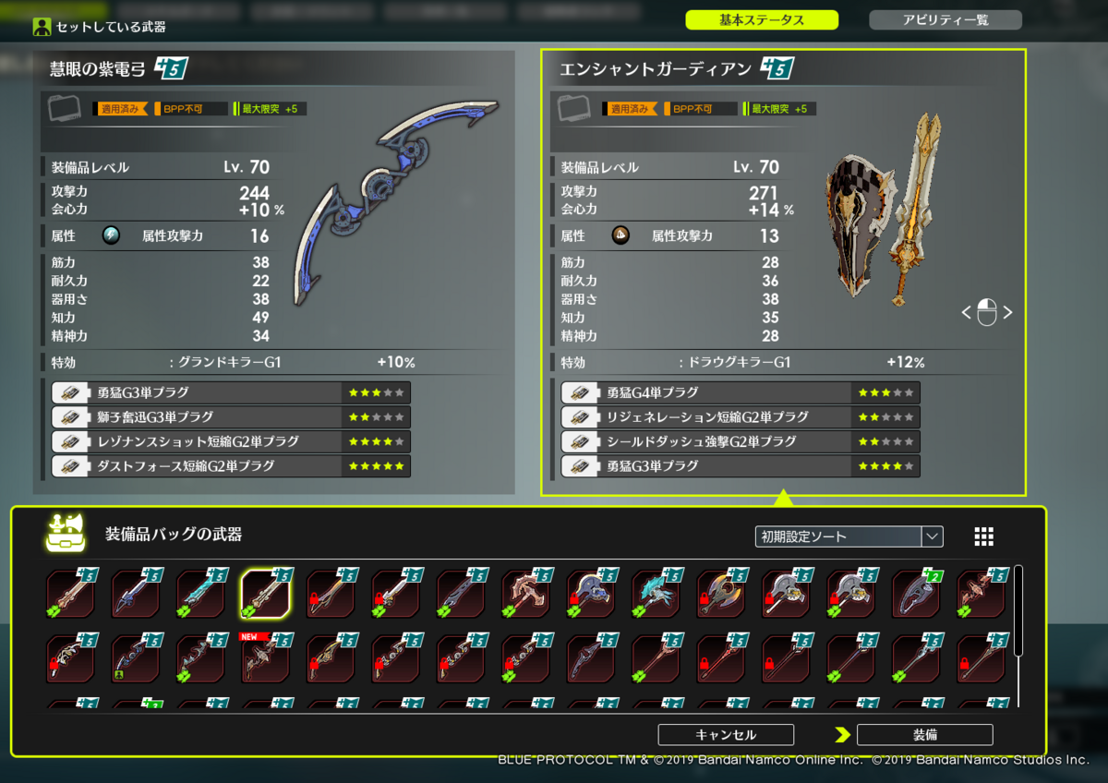The image size is (1108, 783).
Task: Click the plug icon of シールドダッシュ強撃G2単プラグ
Action: tap(578, 441)
